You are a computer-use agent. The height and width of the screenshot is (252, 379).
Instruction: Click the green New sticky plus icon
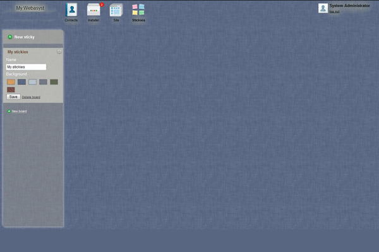click(10, 37)
